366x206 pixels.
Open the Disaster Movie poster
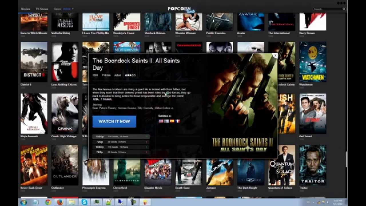tap(158, 172)
